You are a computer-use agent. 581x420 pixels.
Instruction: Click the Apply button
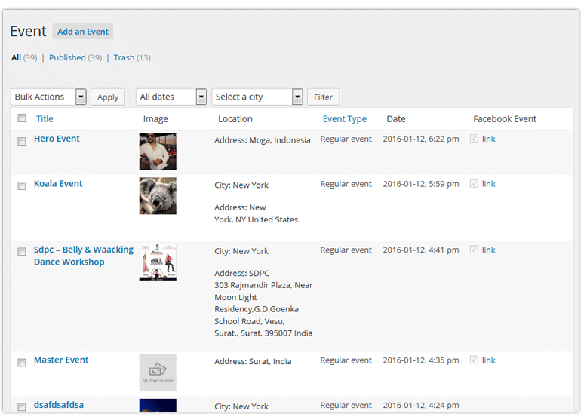[108, 97]
